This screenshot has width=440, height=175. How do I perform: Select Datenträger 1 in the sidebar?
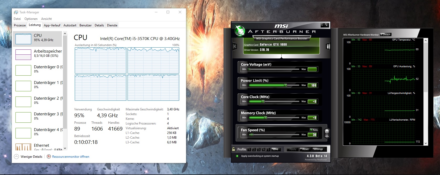[x=38, y=86]
